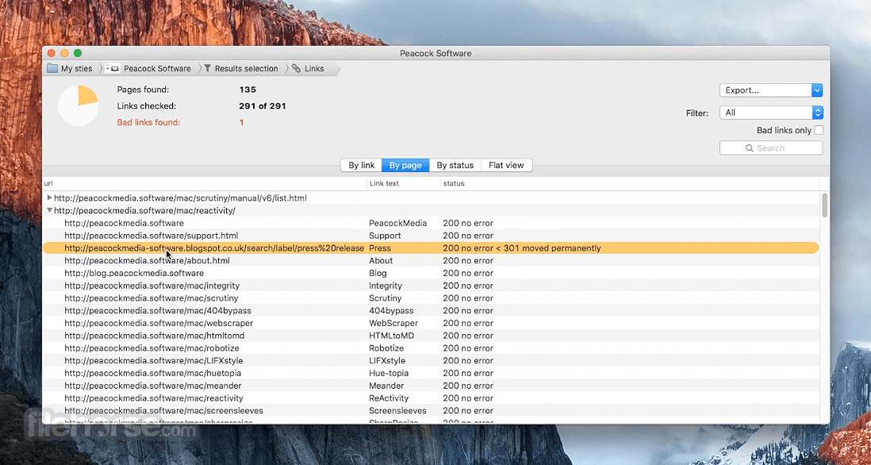The width and height of the screenshot is (871, 465).
Task: Click into the Search field
Action: point(770,148)
